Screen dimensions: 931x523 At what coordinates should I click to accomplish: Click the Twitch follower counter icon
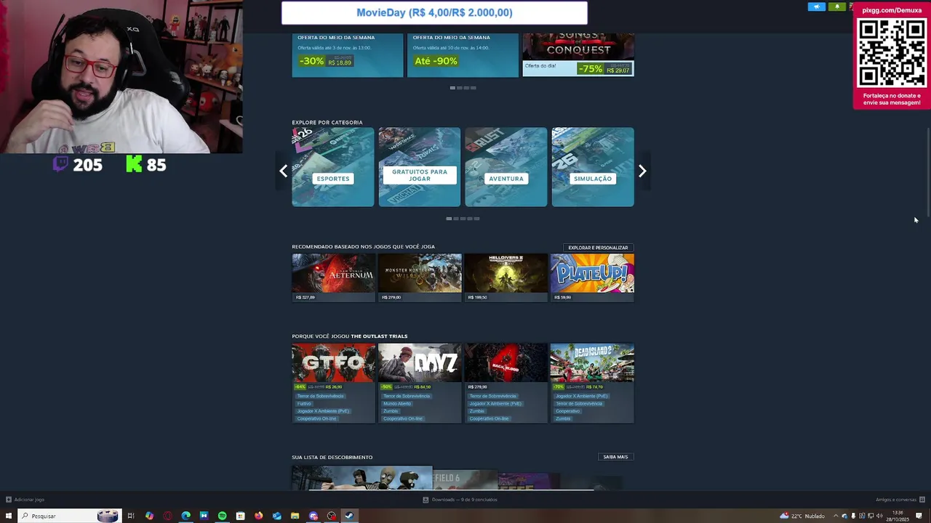tap(61, 164)
